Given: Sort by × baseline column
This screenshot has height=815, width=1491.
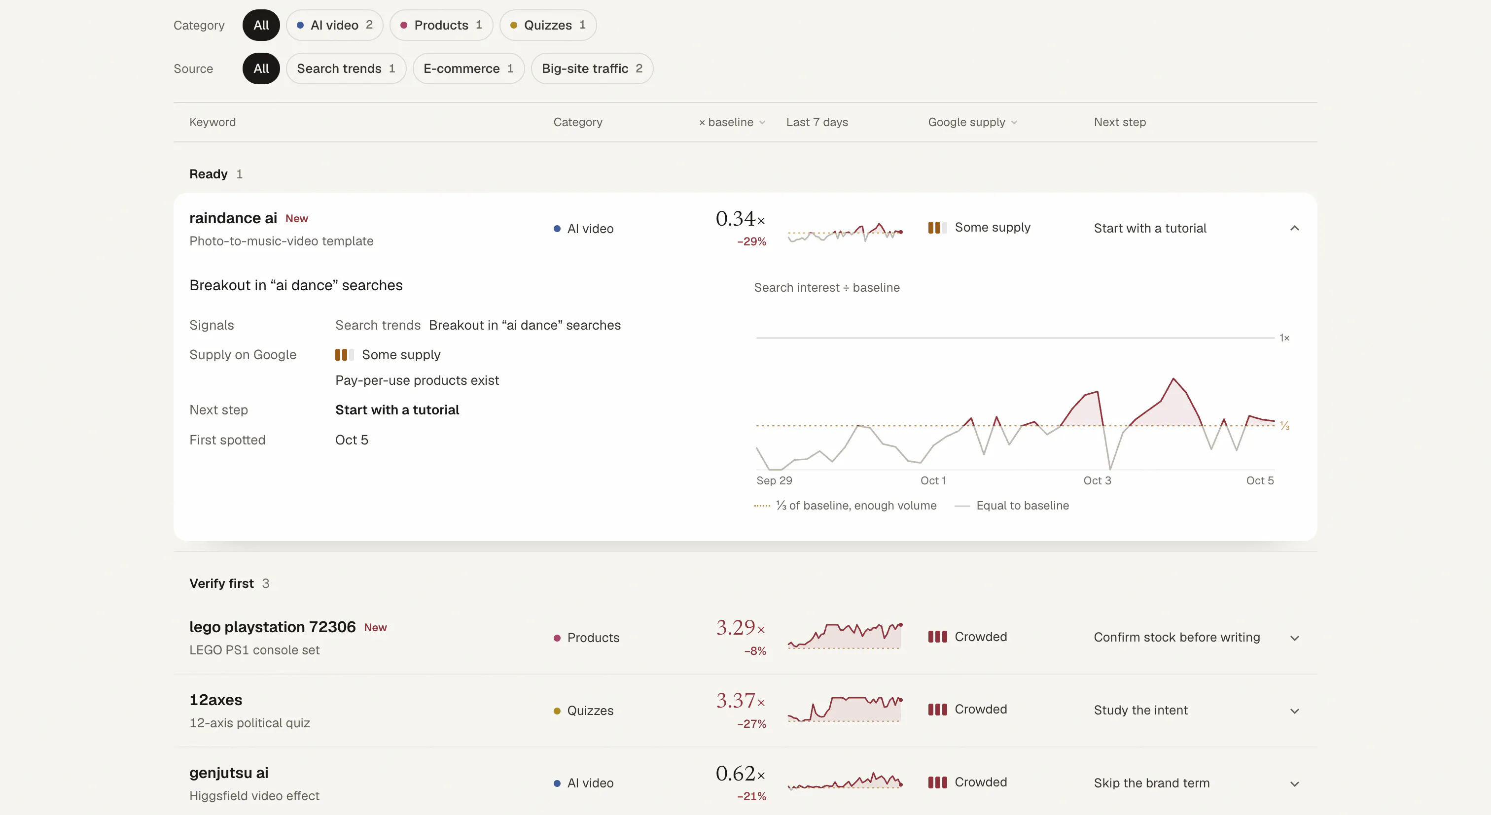Looking at the screenshot, I should (x=732, y=122).
